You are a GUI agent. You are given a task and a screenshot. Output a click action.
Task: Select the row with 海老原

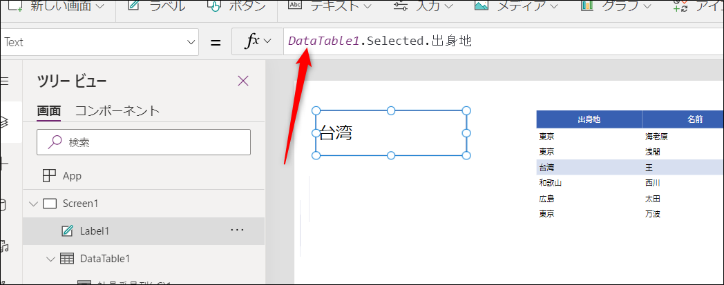coord(630,137)
